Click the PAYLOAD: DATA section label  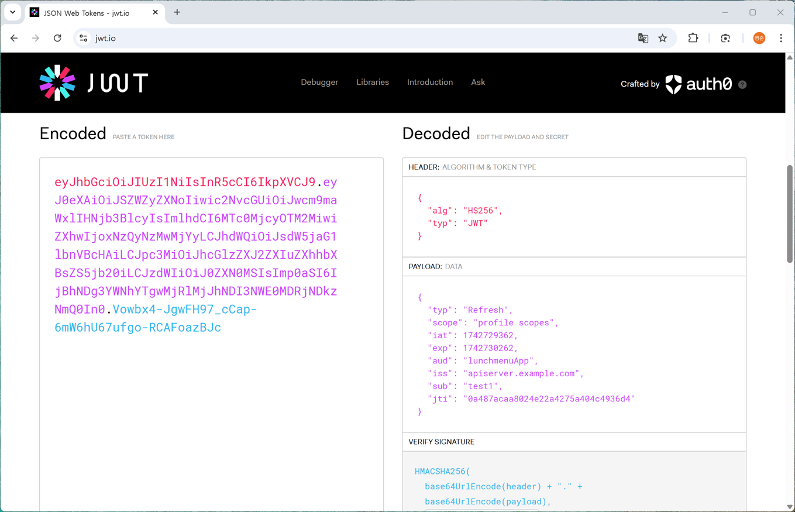pyautogui.click(x=435, y=267)
